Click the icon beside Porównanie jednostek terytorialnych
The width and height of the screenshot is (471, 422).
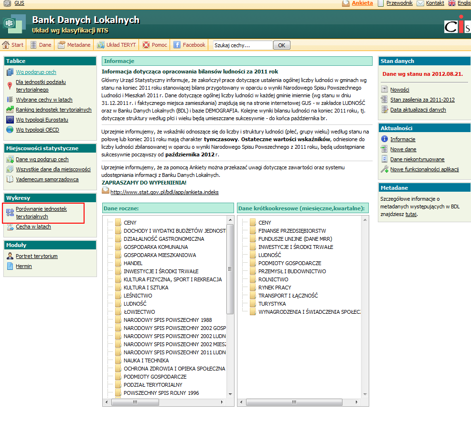[x=10, y=212]
